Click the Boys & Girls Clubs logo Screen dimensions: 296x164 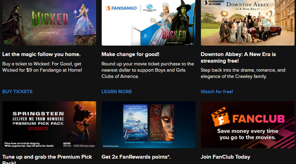click(149, 8)
